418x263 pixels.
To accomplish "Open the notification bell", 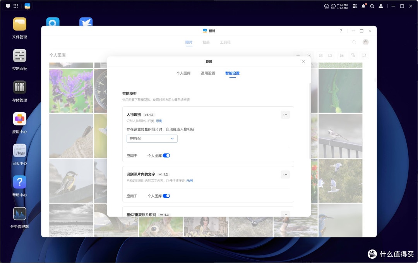I will (x=363, y=6).
